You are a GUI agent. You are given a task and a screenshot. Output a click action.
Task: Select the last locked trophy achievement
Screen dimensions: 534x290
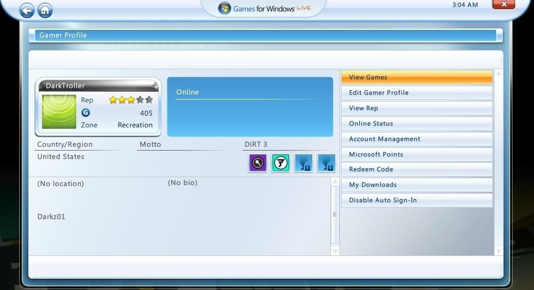326,163
